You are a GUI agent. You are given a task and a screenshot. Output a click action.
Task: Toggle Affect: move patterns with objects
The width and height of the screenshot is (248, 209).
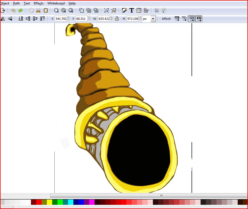pyautogui.click(x=199, y=19)
